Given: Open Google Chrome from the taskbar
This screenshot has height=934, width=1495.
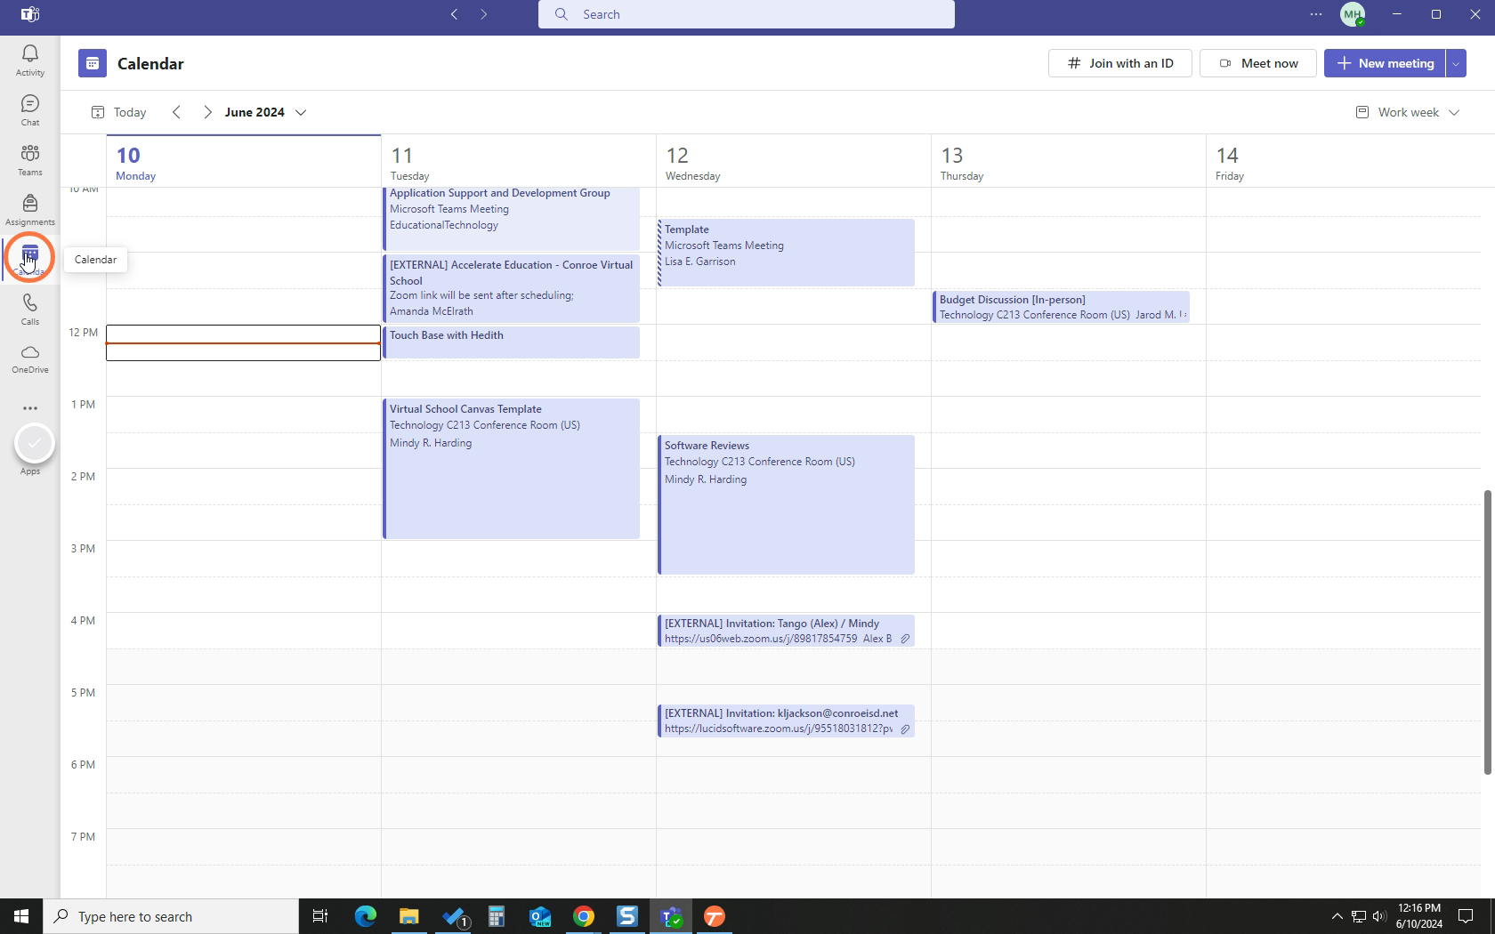Looking at the screenshot, I should click(584, 916).
